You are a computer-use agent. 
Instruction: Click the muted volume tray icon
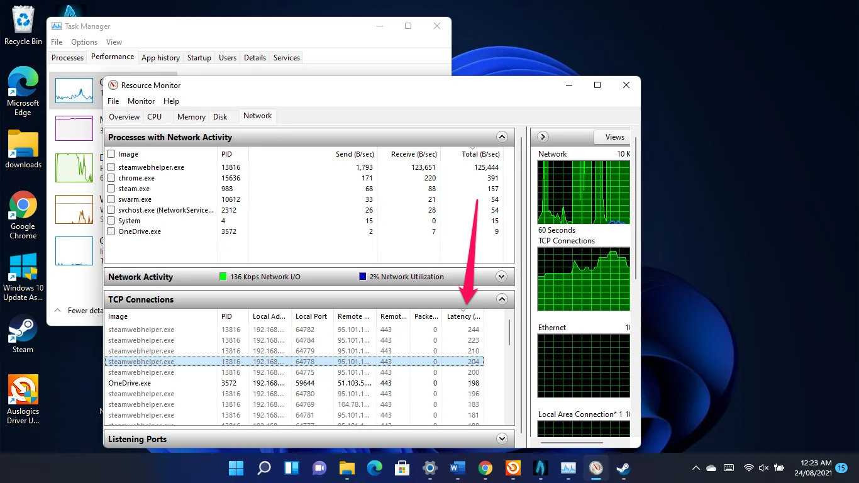763,468
